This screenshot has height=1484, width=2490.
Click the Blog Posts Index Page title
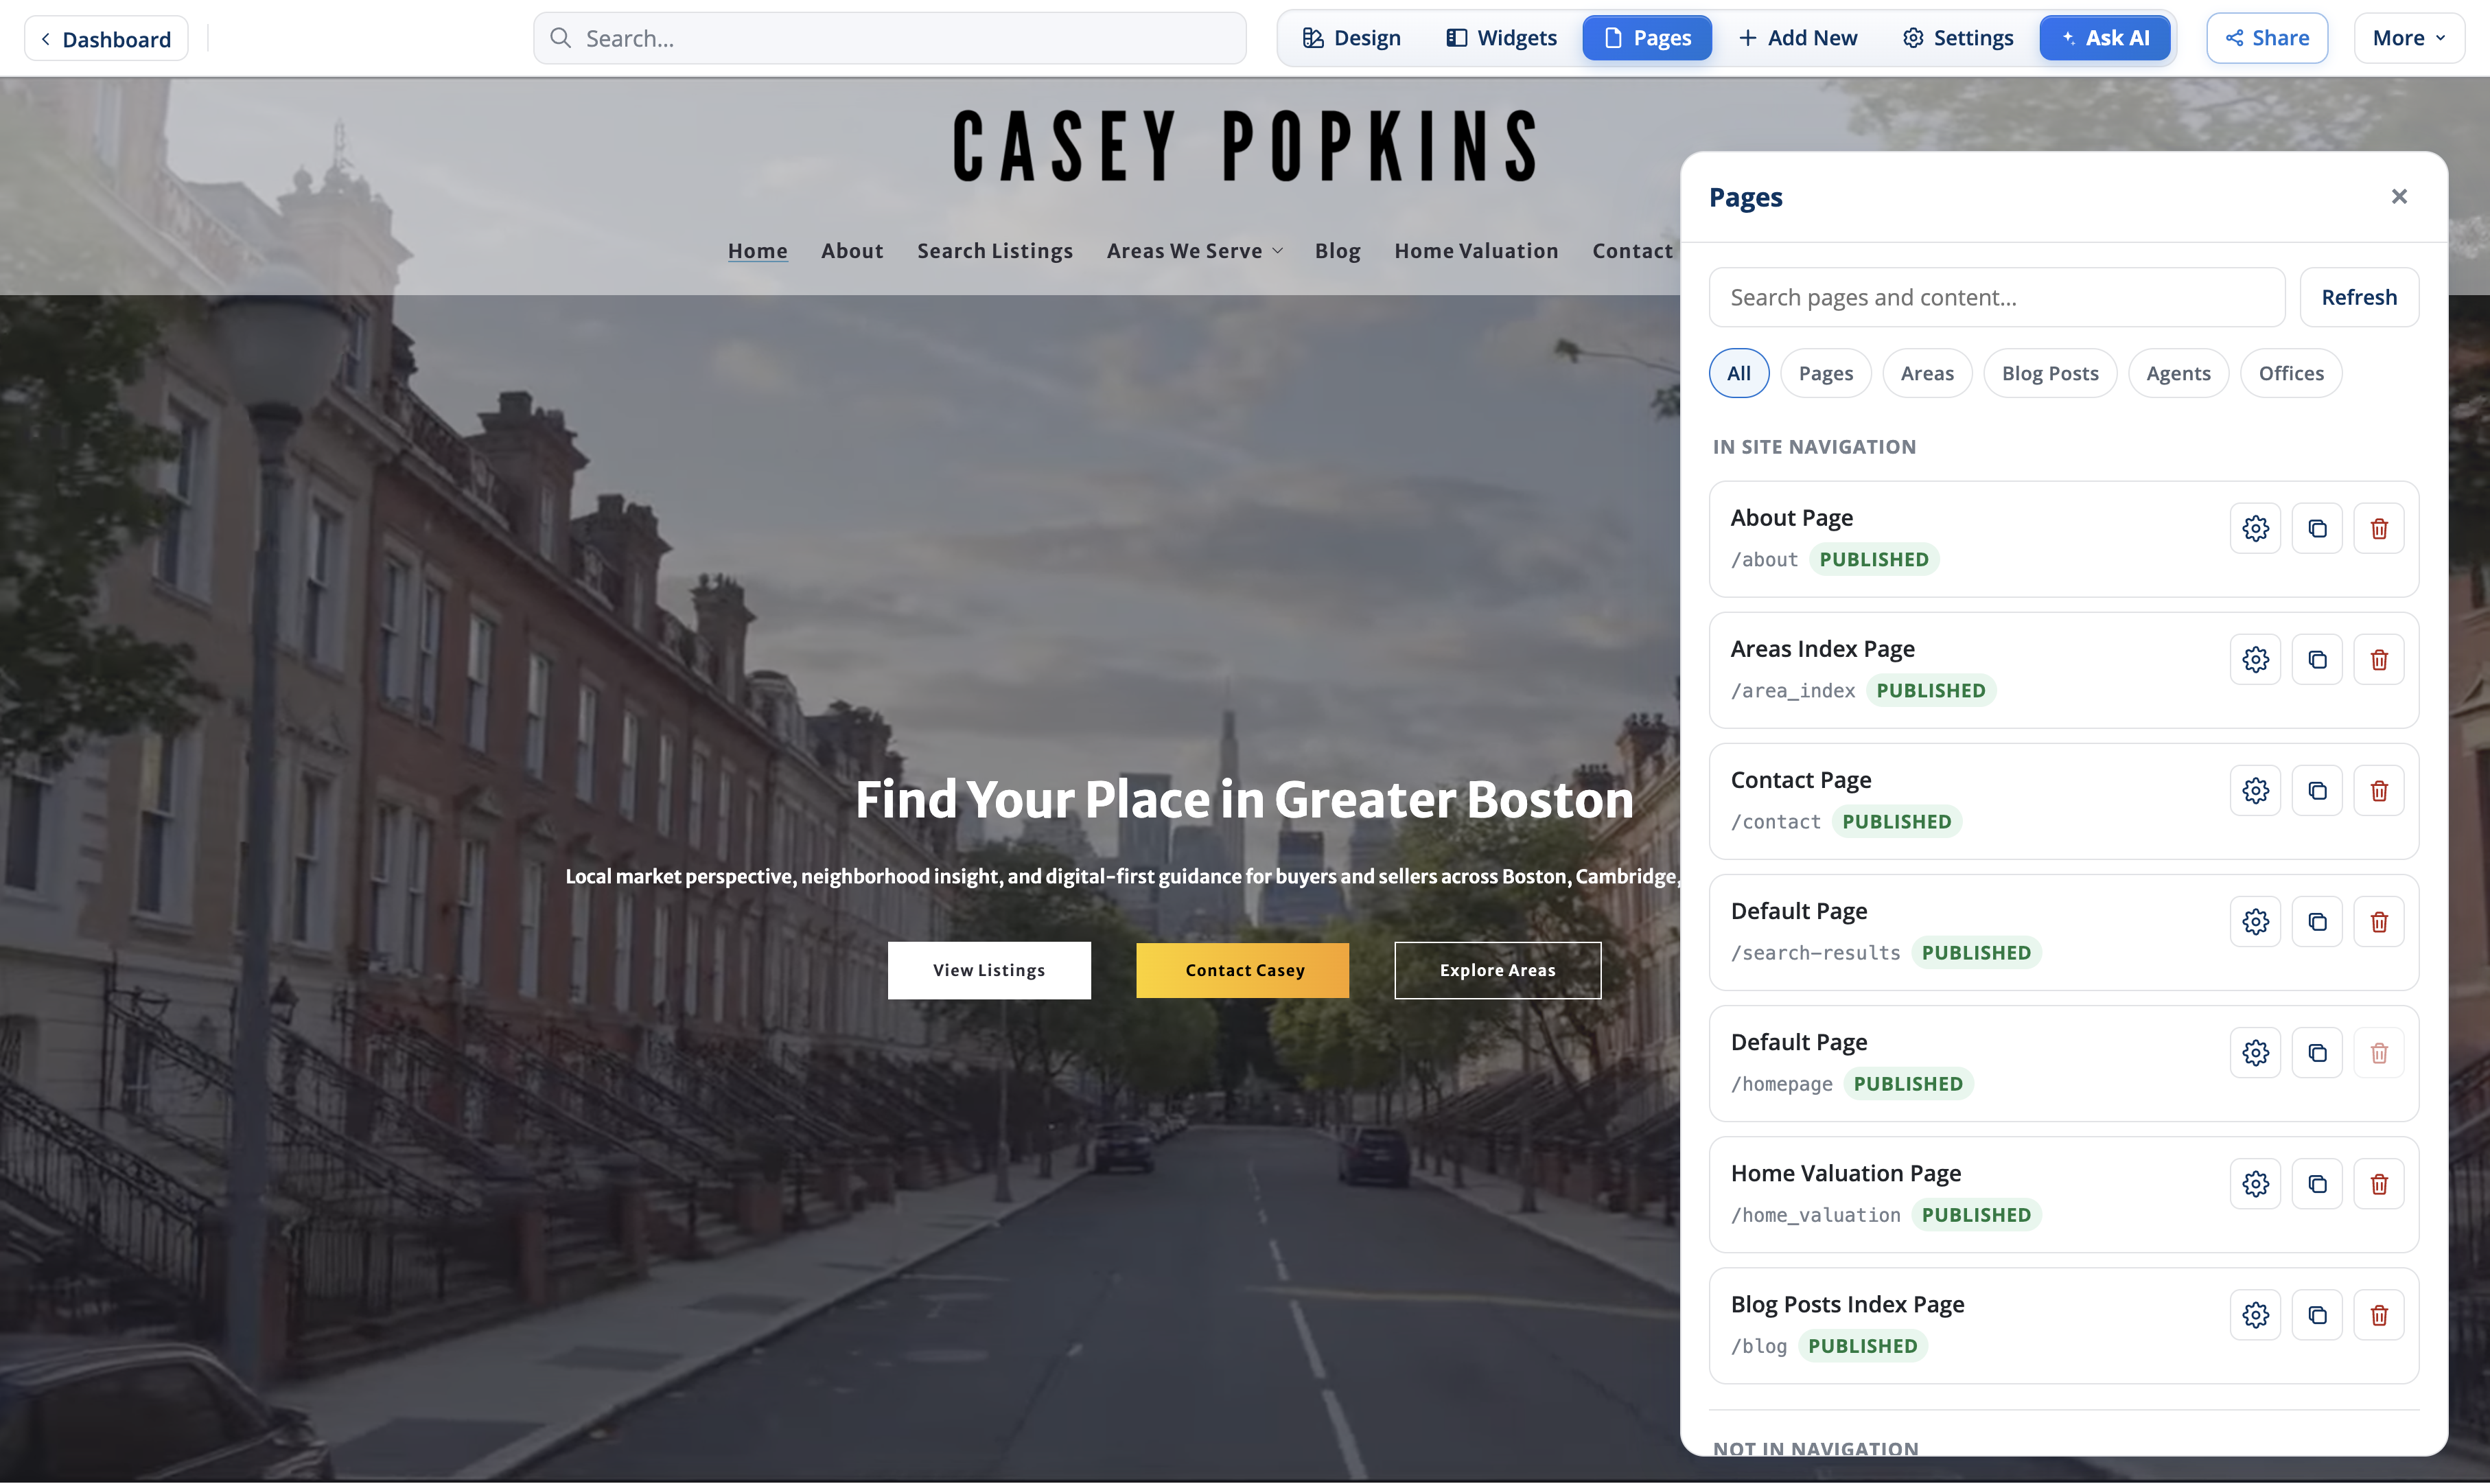point(1848,1303)
